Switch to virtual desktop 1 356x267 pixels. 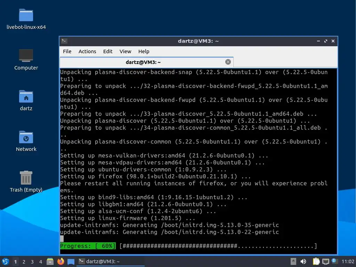tap(15, 262)
